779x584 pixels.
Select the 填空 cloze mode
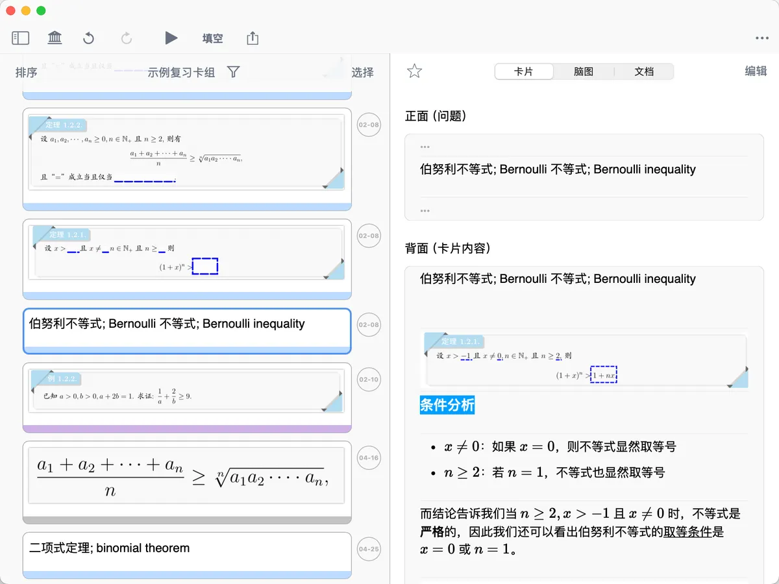(x=213, y=38)
